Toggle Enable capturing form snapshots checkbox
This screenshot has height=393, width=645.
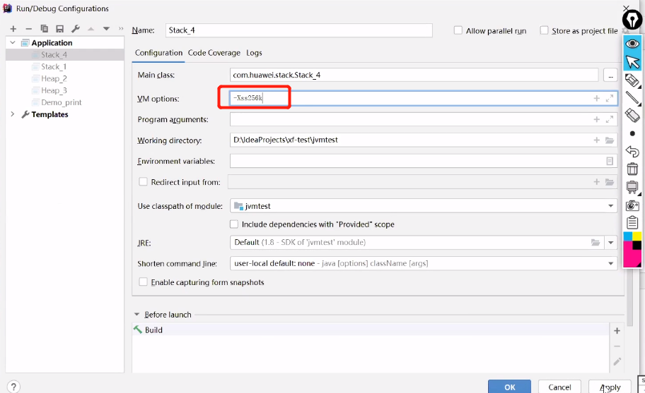pyautogui.click(x=144, y=282)
